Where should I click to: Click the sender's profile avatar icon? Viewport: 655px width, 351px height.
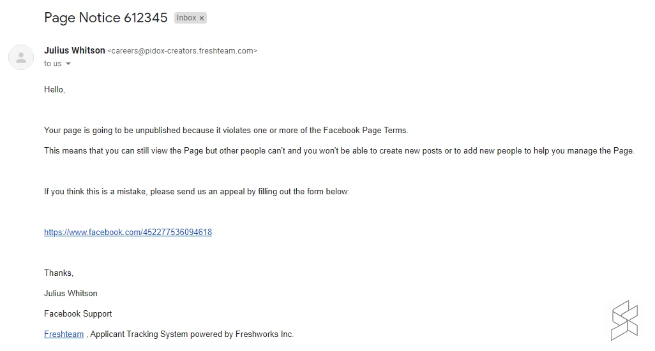point(21,57)
